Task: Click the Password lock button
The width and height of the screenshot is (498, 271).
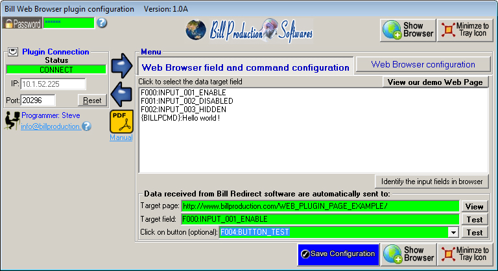Action: (x=22, y=23)
